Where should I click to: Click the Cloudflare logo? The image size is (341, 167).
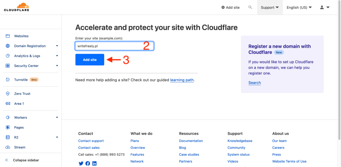[16, 7]
